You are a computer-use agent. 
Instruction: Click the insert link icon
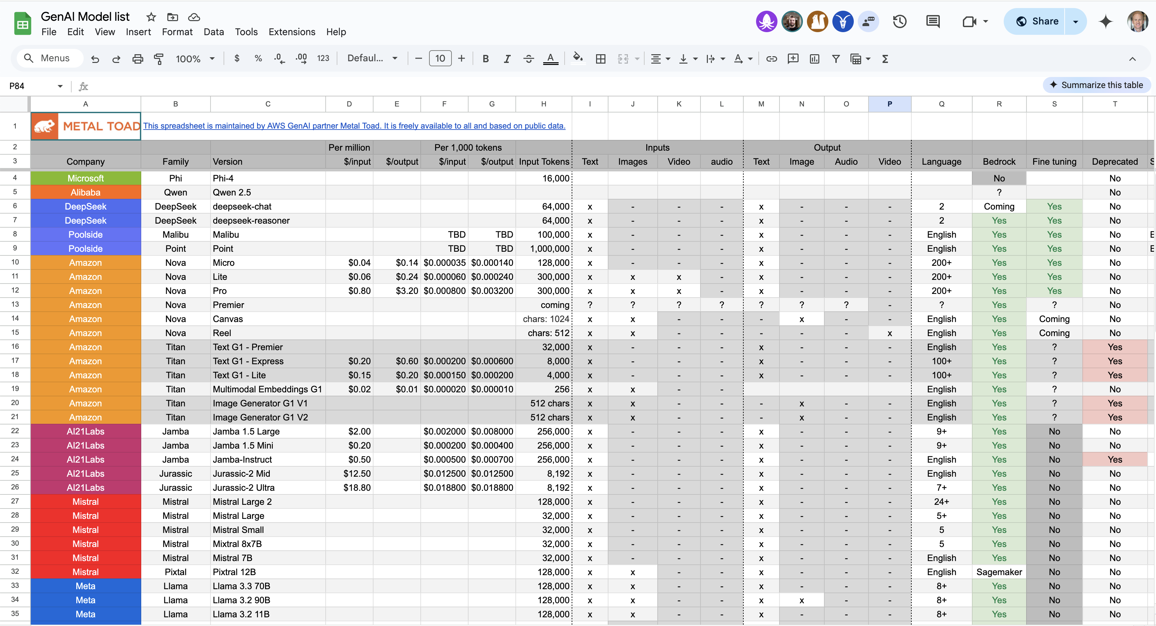(x=771, y=58)
